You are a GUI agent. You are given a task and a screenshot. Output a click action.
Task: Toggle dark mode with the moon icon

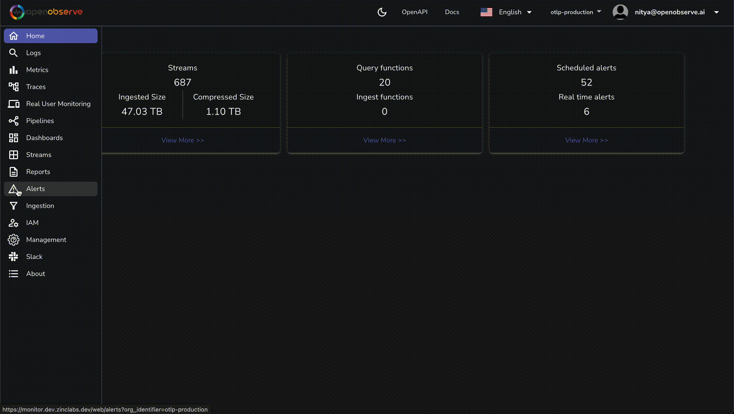(x=382, y=12)
